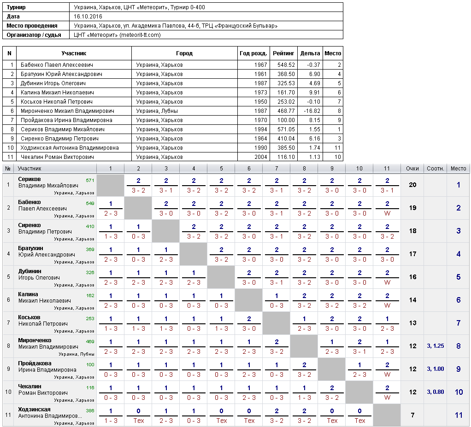Screen dimensions: 471x427
Task: Click tiebreak ratio '3, 0.80' for Чекалин
Action: click(435, 392)
